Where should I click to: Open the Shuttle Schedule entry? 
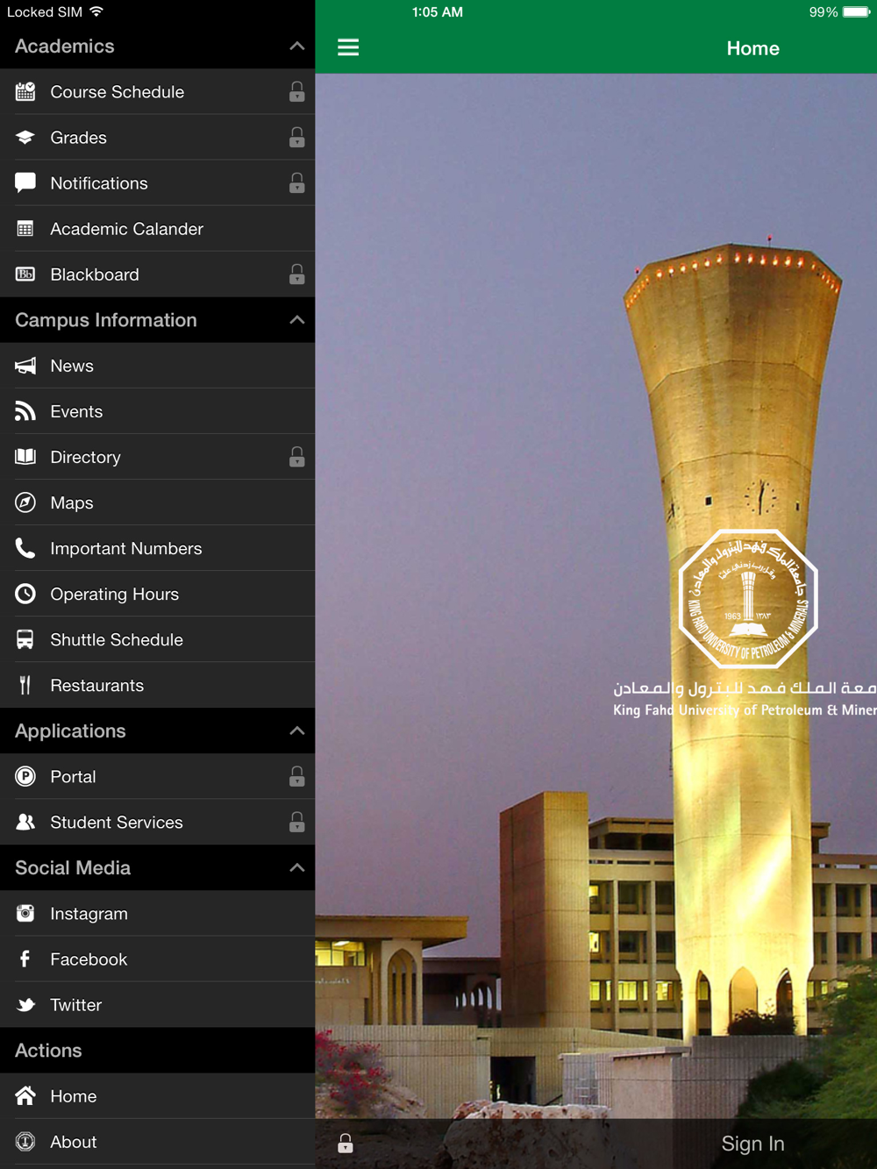pos(158,639)
